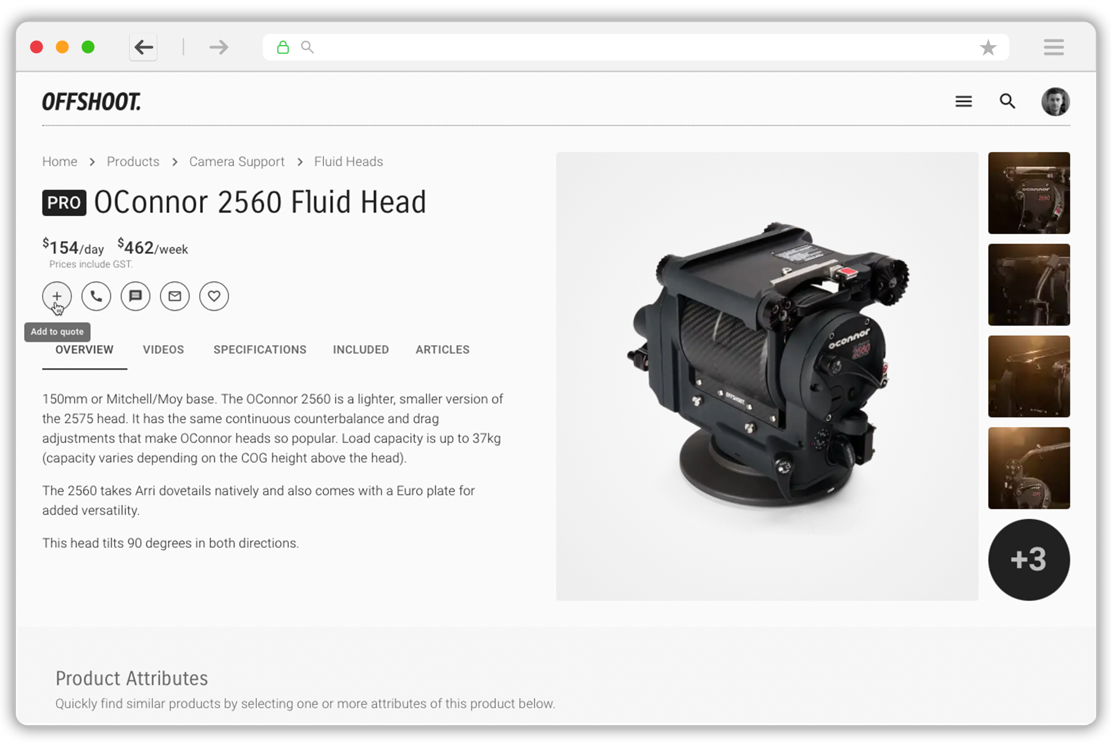
Task: Click the phone call icon
Action: tap(96, 296)
